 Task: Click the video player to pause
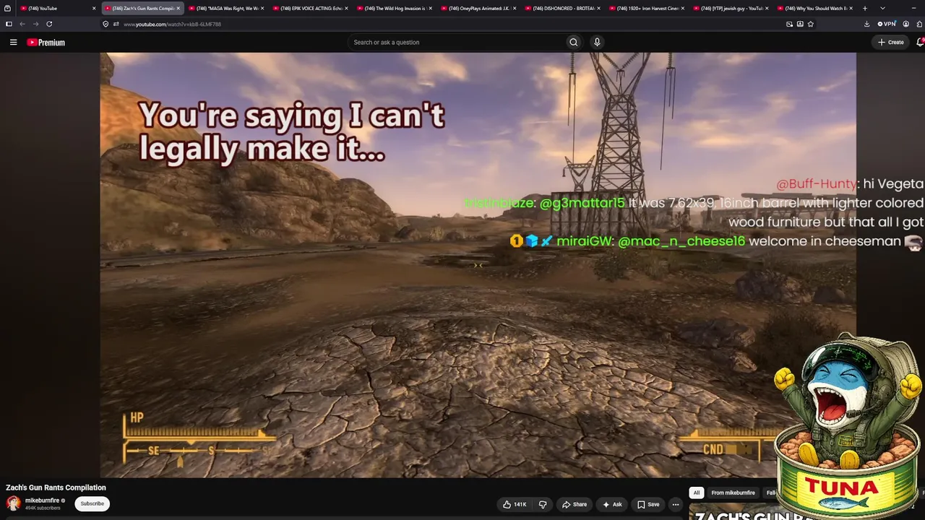click(478, 264)
